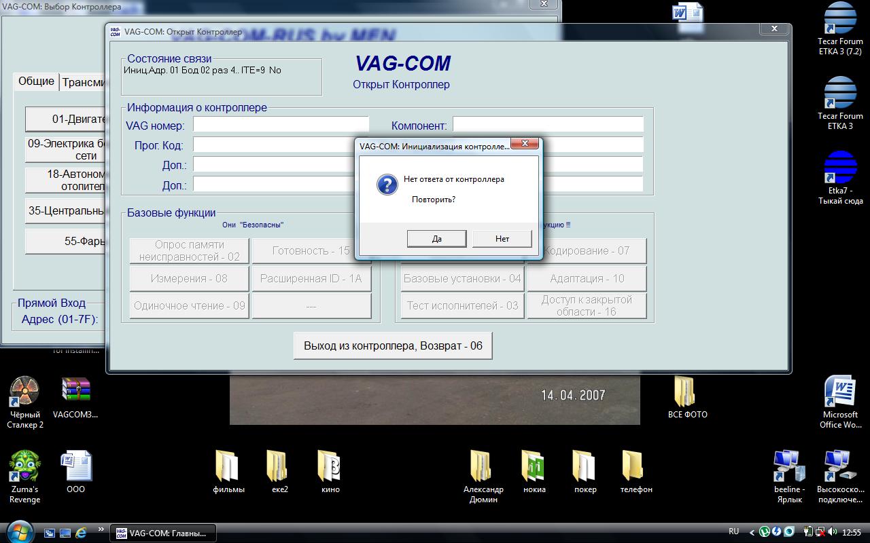
Task: Click the Windows Start orb
Action: 18,531
